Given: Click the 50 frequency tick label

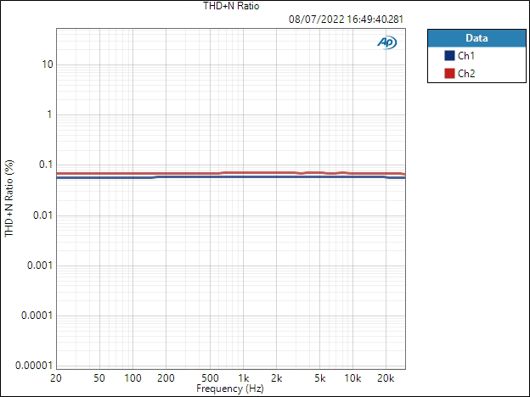Looking at the screenshot, I should 99,378.
